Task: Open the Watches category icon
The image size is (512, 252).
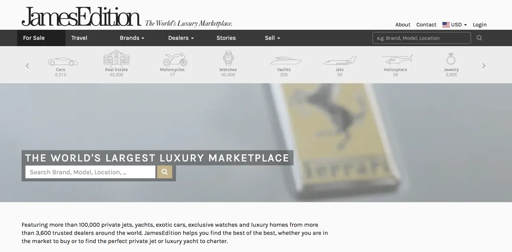Action: click(x=228, y=58)
